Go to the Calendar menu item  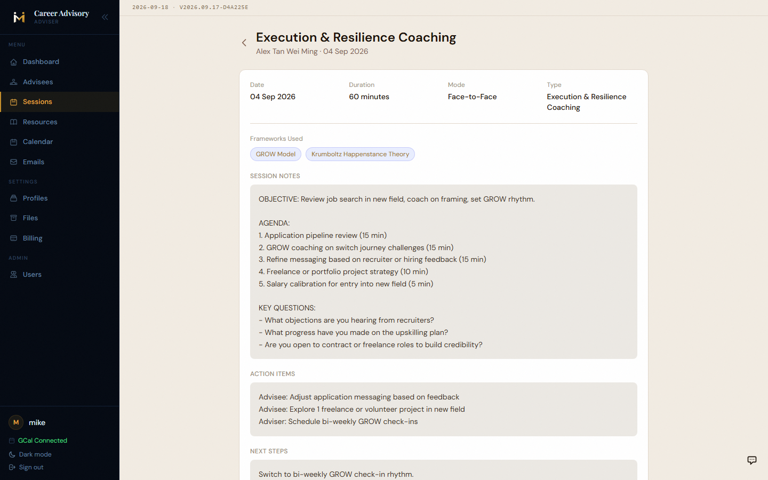tap(60, 142)
